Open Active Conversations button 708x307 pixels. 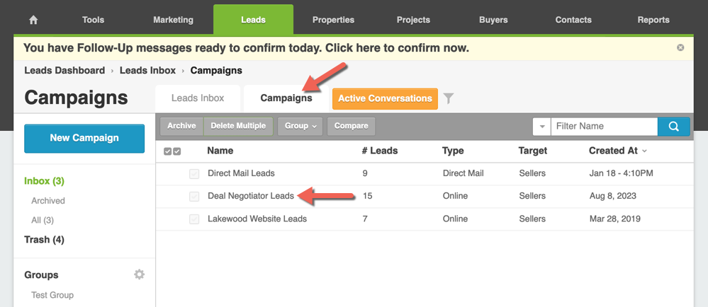click(x=385, y=98)
